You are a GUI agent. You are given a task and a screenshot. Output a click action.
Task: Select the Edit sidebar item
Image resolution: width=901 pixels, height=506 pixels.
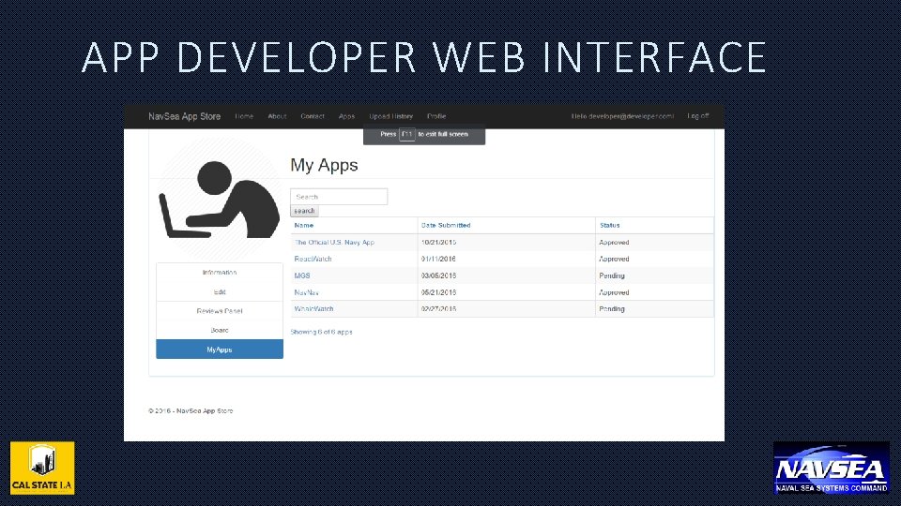[x=220, y=292]
